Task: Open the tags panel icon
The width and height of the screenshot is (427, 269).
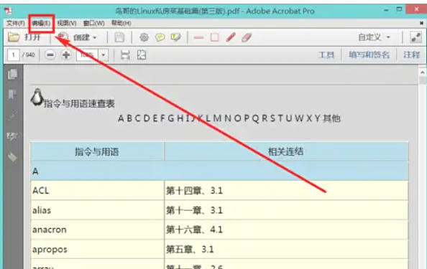Action: (x=12, y=157)
